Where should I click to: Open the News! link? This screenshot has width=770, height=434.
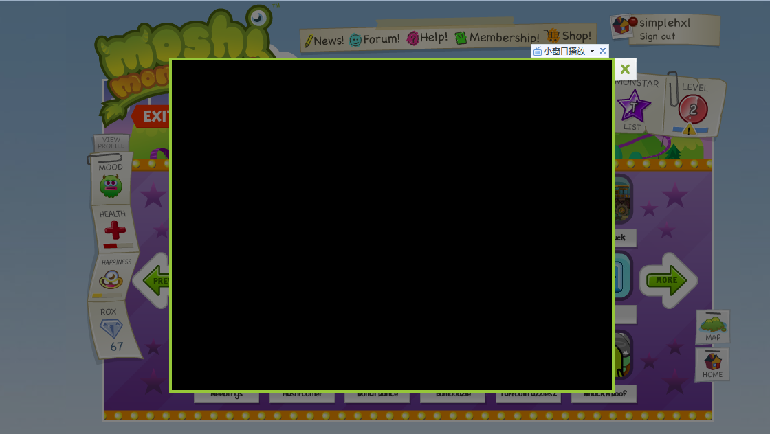324,41
